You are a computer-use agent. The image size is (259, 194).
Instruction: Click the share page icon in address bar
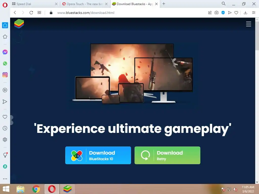tap(210, 13)
